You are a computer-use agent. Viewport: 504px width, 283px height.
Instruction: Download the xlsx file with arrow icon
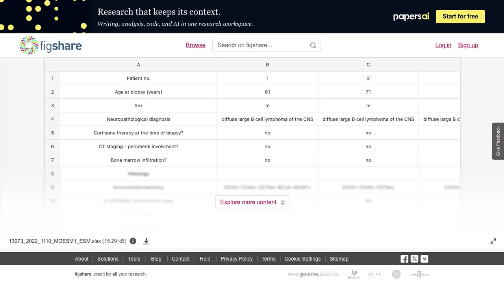click(146, 241)
